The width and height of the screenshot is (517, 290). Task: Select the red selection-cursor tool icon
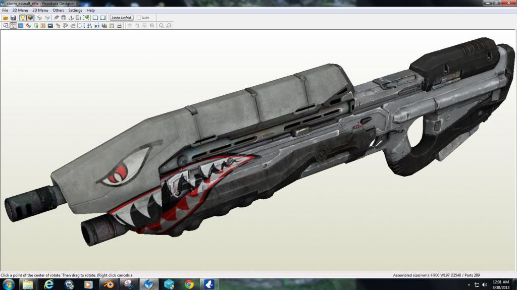6,26
